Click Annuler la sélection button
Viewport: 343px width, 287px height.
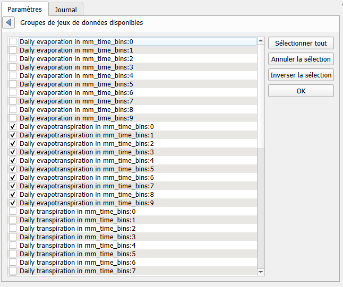pos(301,59)
